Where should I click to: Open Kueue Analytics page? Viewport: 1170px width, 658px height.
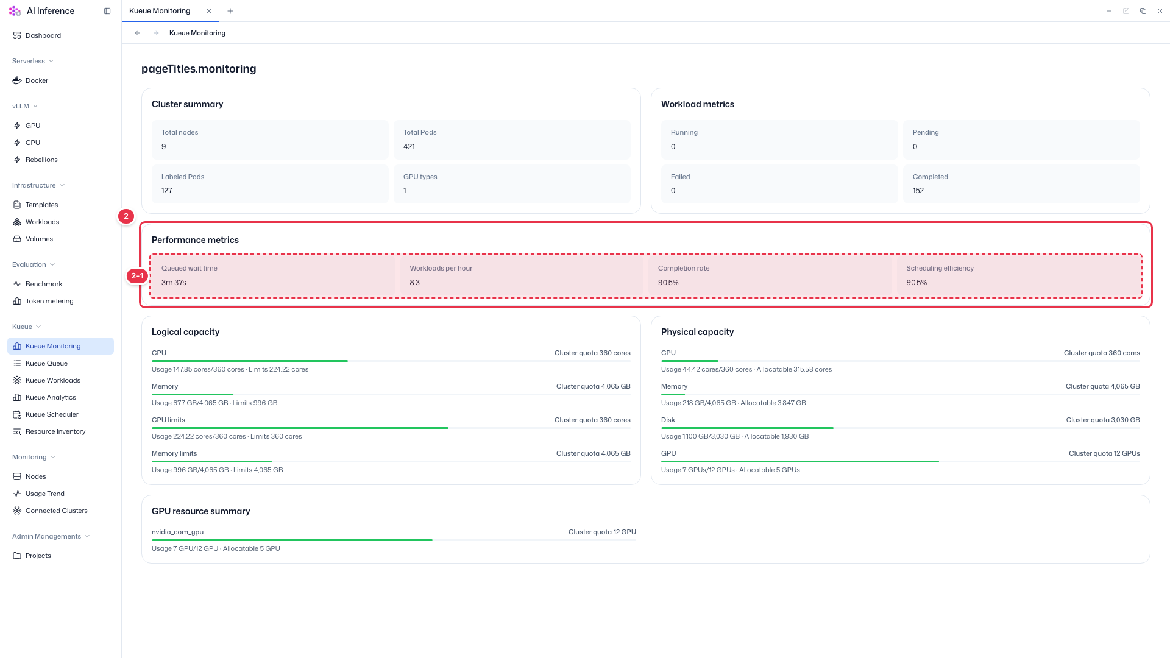click(x=60, y=397)
